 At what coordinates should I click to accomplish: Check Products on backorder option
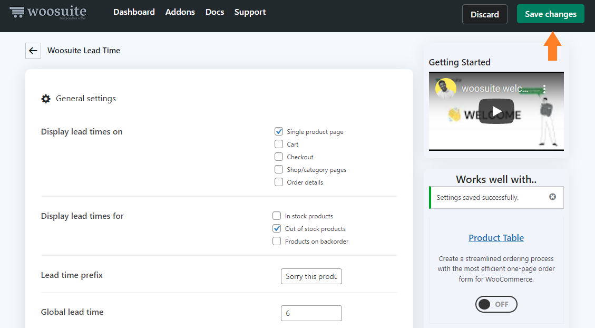click(277, 241)
